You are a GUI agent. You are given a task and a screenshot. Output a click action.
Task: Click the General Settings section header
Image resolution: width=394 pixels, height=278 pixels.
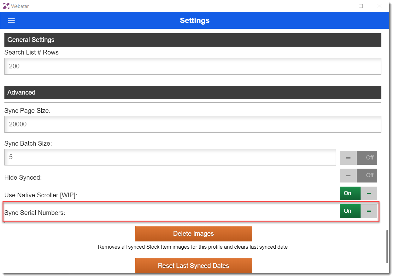click(x=193, y=40)
